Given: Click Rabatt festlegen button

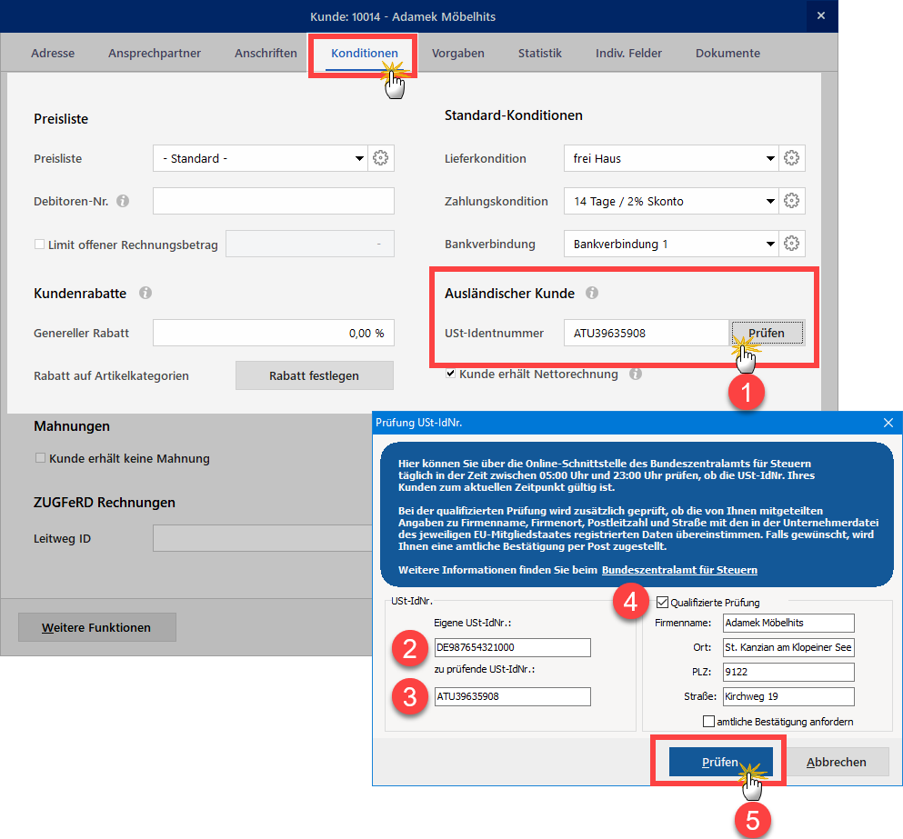Looking at the screenshot, I should pos(314,375).
